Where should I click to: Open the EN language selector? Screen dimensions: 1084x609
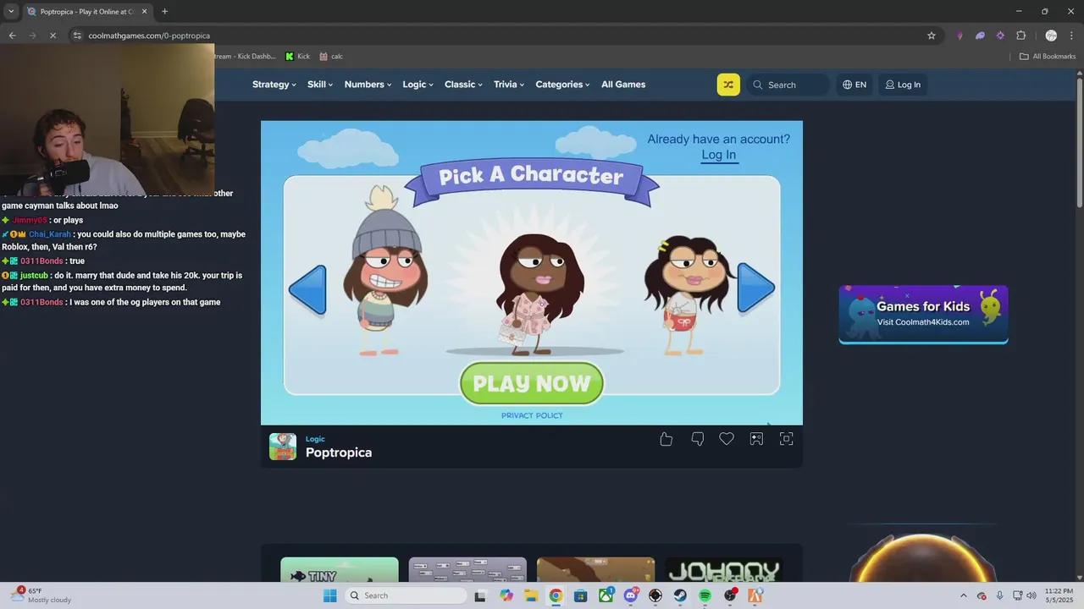[854, 85]
